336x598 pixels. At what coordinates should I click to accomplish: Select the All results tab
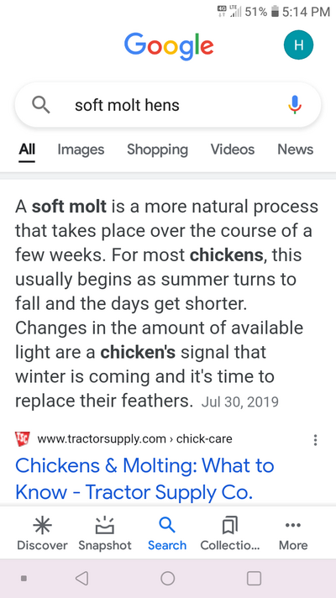click(27, 149)
